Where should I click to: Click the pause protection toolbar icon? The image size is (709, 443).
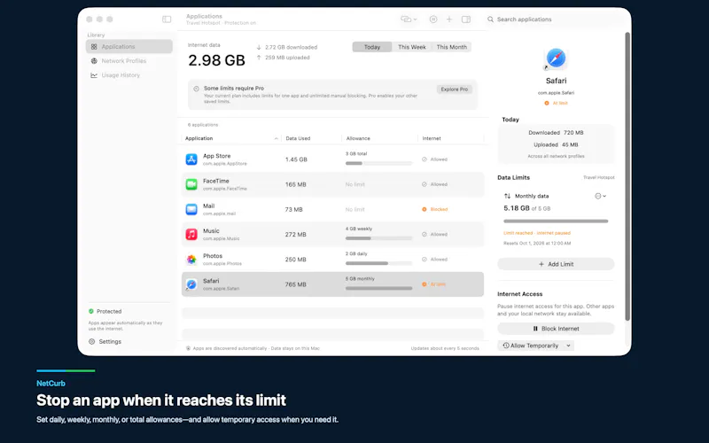(x=433, y=19)
